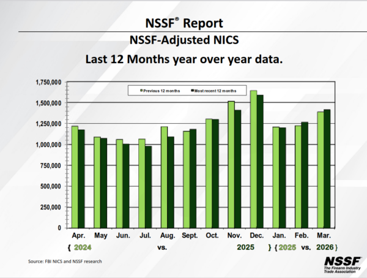
Task: Select the dark green March bar
Action: (328, 168)
